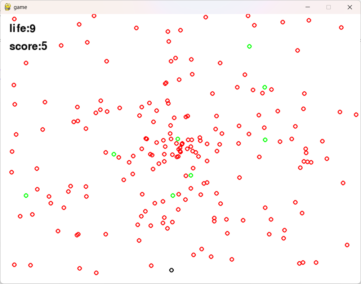Click the far-left green circle
The width and height of the screenshot is (361, 284).
(26, 196)
